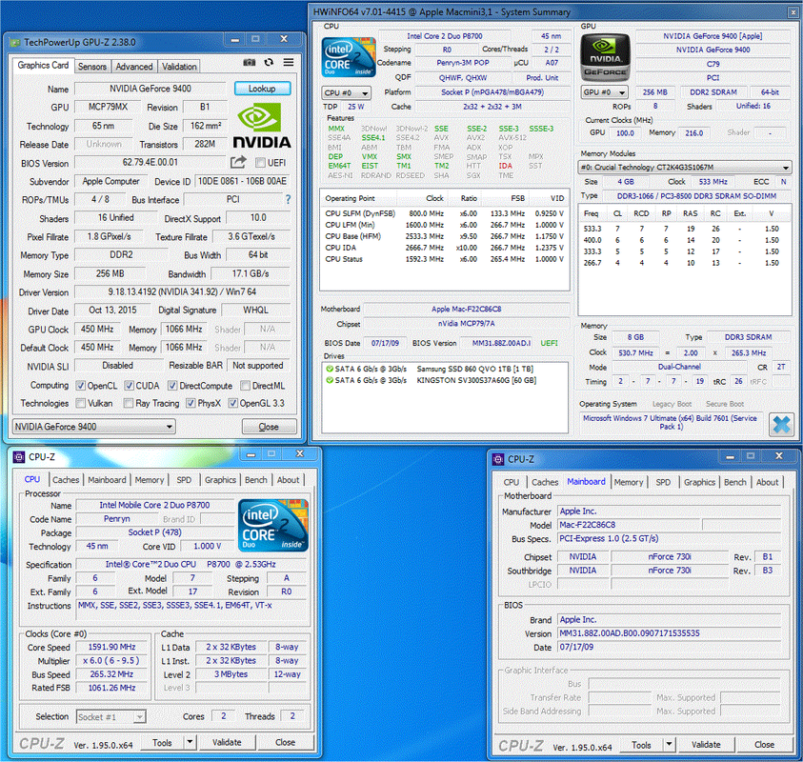This screenshot has height=762, width=803.
Task: Click the Core Speed value 1591.90 MHz
Action: click(111, 647)
